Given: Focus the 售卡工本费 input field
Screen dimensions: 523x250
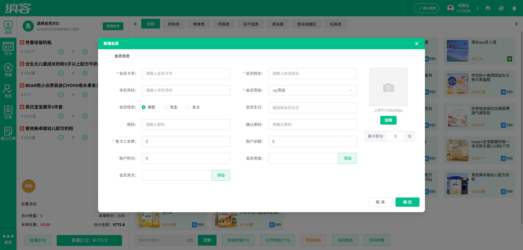Looking at the screenshot, I should click(186, 141).
